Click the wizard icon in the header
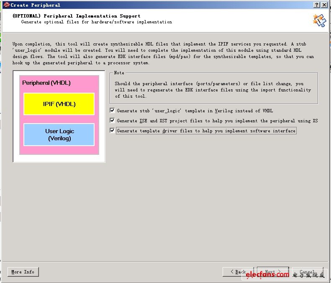331x283 pixels. point(318,20)
